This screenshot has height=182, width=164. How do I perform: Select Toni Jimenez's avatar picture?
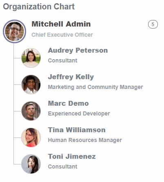[31, 164]
